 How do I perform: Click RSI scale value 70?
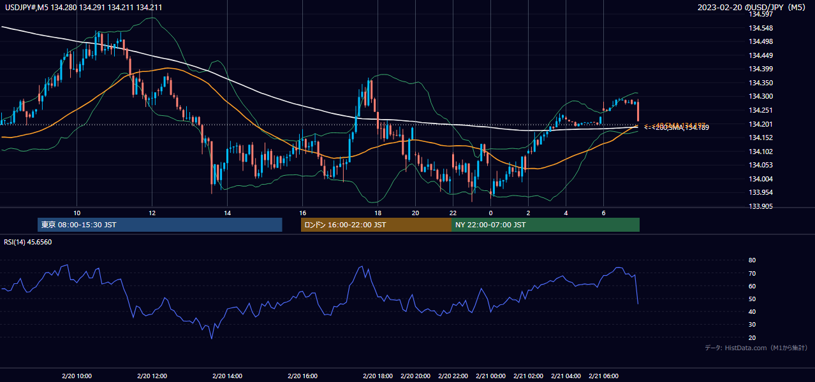point(753,273)
